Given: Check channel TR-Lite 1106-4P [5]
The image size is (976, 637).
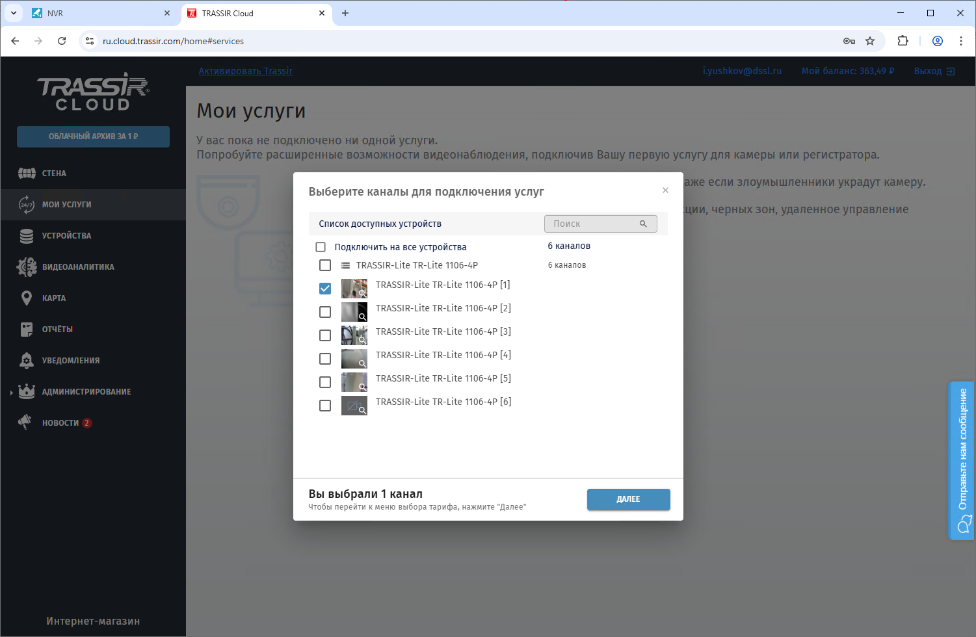Looking at the screenshot, I should [x=325, y=382].
